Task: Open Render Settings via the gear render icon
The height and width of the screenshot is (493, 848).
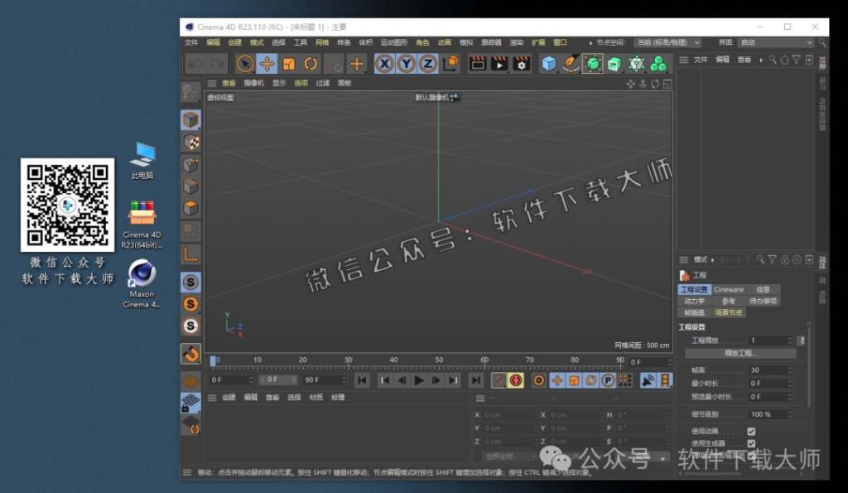Action: [x=522, y=62]
